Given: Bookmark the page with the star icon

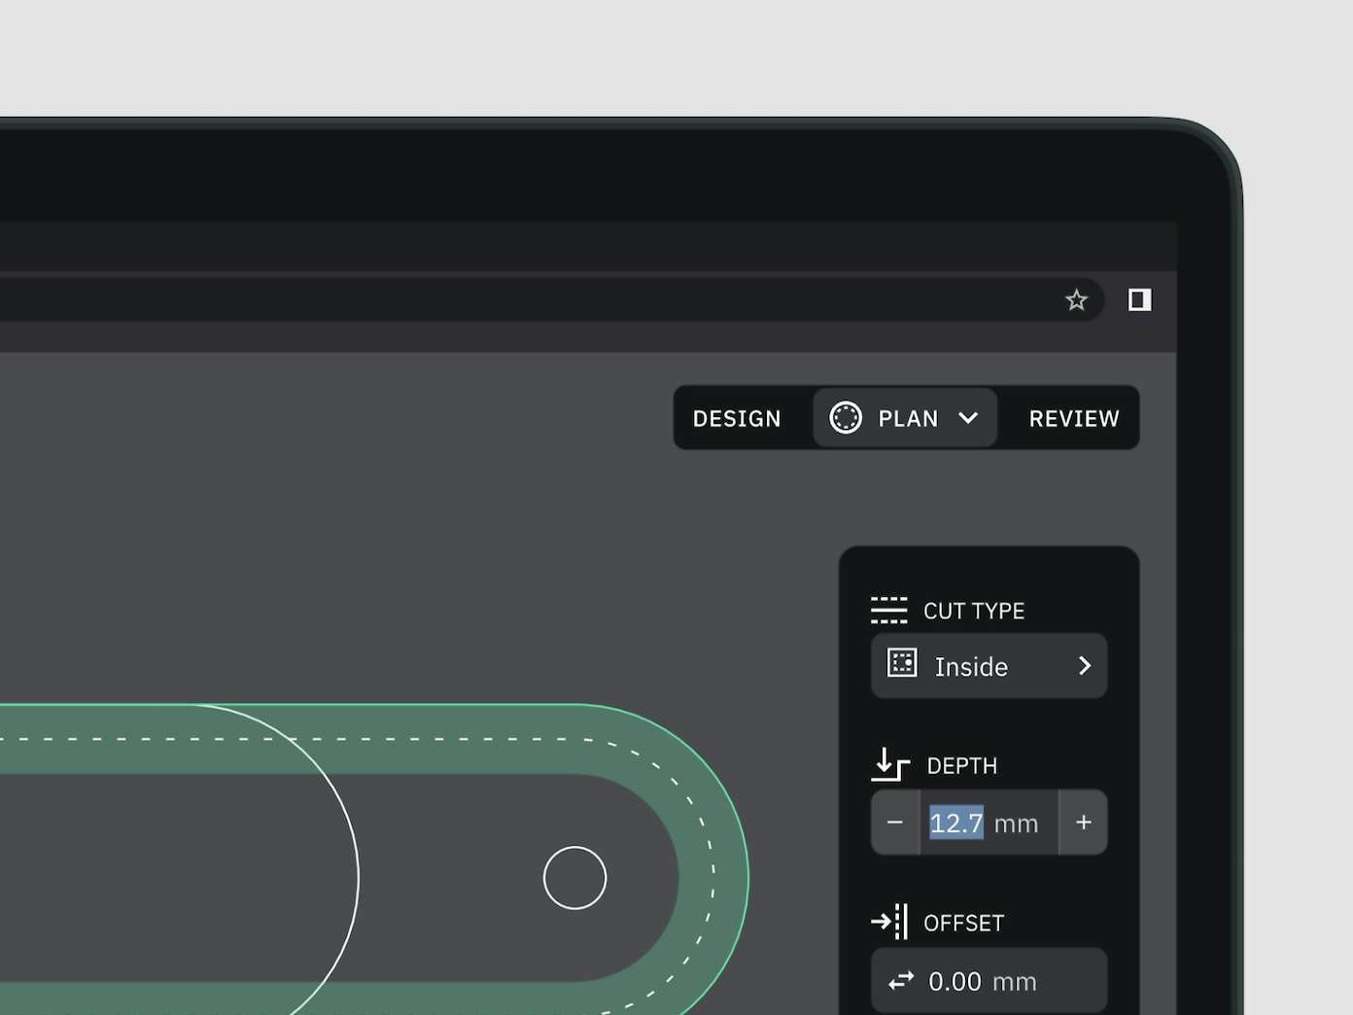Looking at the screenshot, I should click(1075, 300).
